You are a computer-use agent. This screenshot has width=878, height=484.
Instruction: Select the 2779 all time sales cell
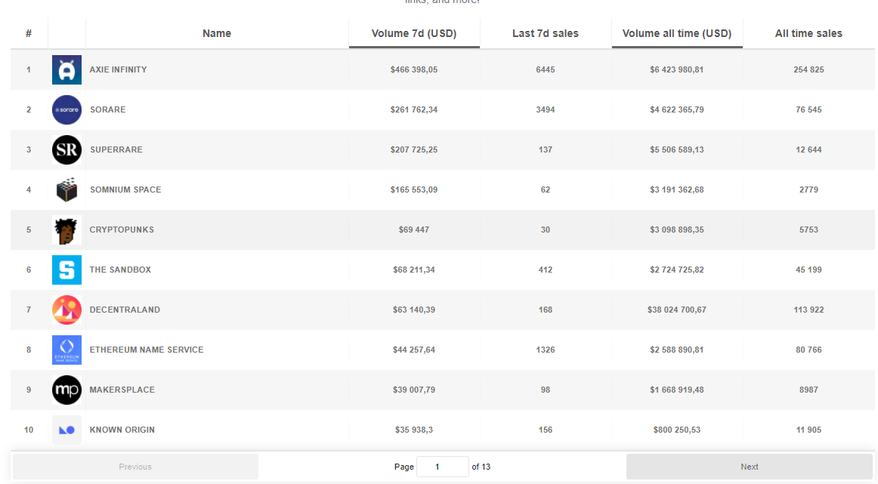pos(808,190)
